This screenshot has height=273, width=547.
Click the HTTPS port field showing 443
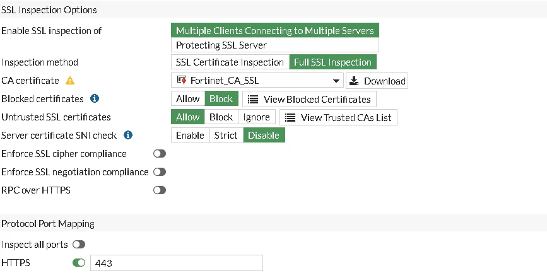pyautogui.click(x=177, y=263)
